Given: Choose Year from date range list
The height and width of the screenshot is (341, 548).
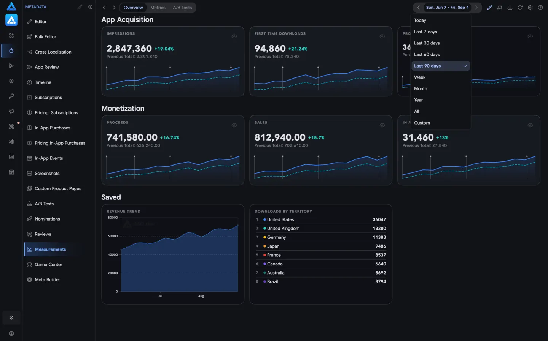Looking at the screenshot, I should coord(441,100).
